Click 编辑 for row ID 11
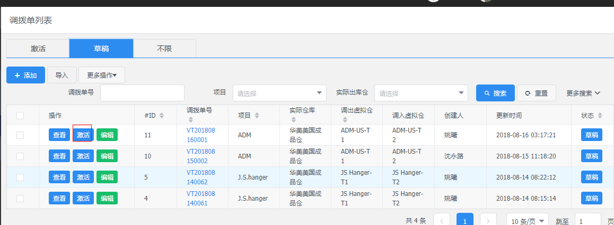 coord(107,135)
